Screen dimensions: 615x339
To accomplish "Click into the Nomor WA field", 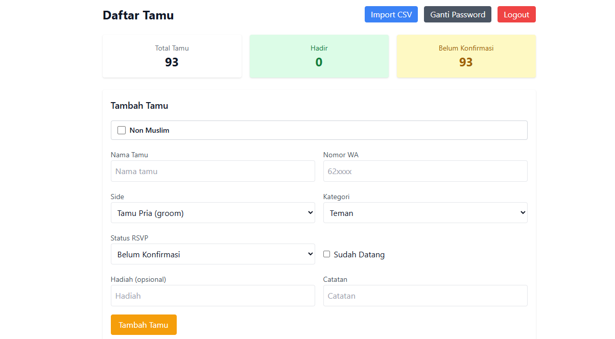I will pyautogui.click(x=425, y=171).
